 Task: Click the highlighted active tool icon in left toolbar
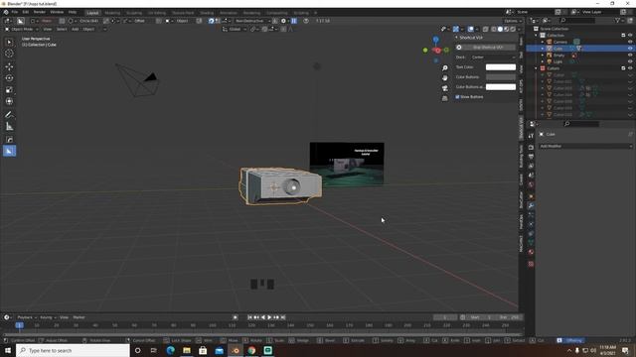tap(9, 151)
